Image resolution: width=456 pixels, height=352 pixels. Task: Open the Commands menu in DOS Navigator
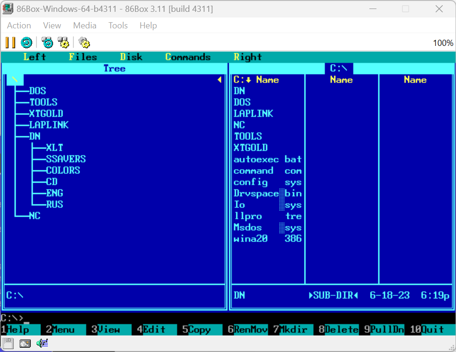188,57
